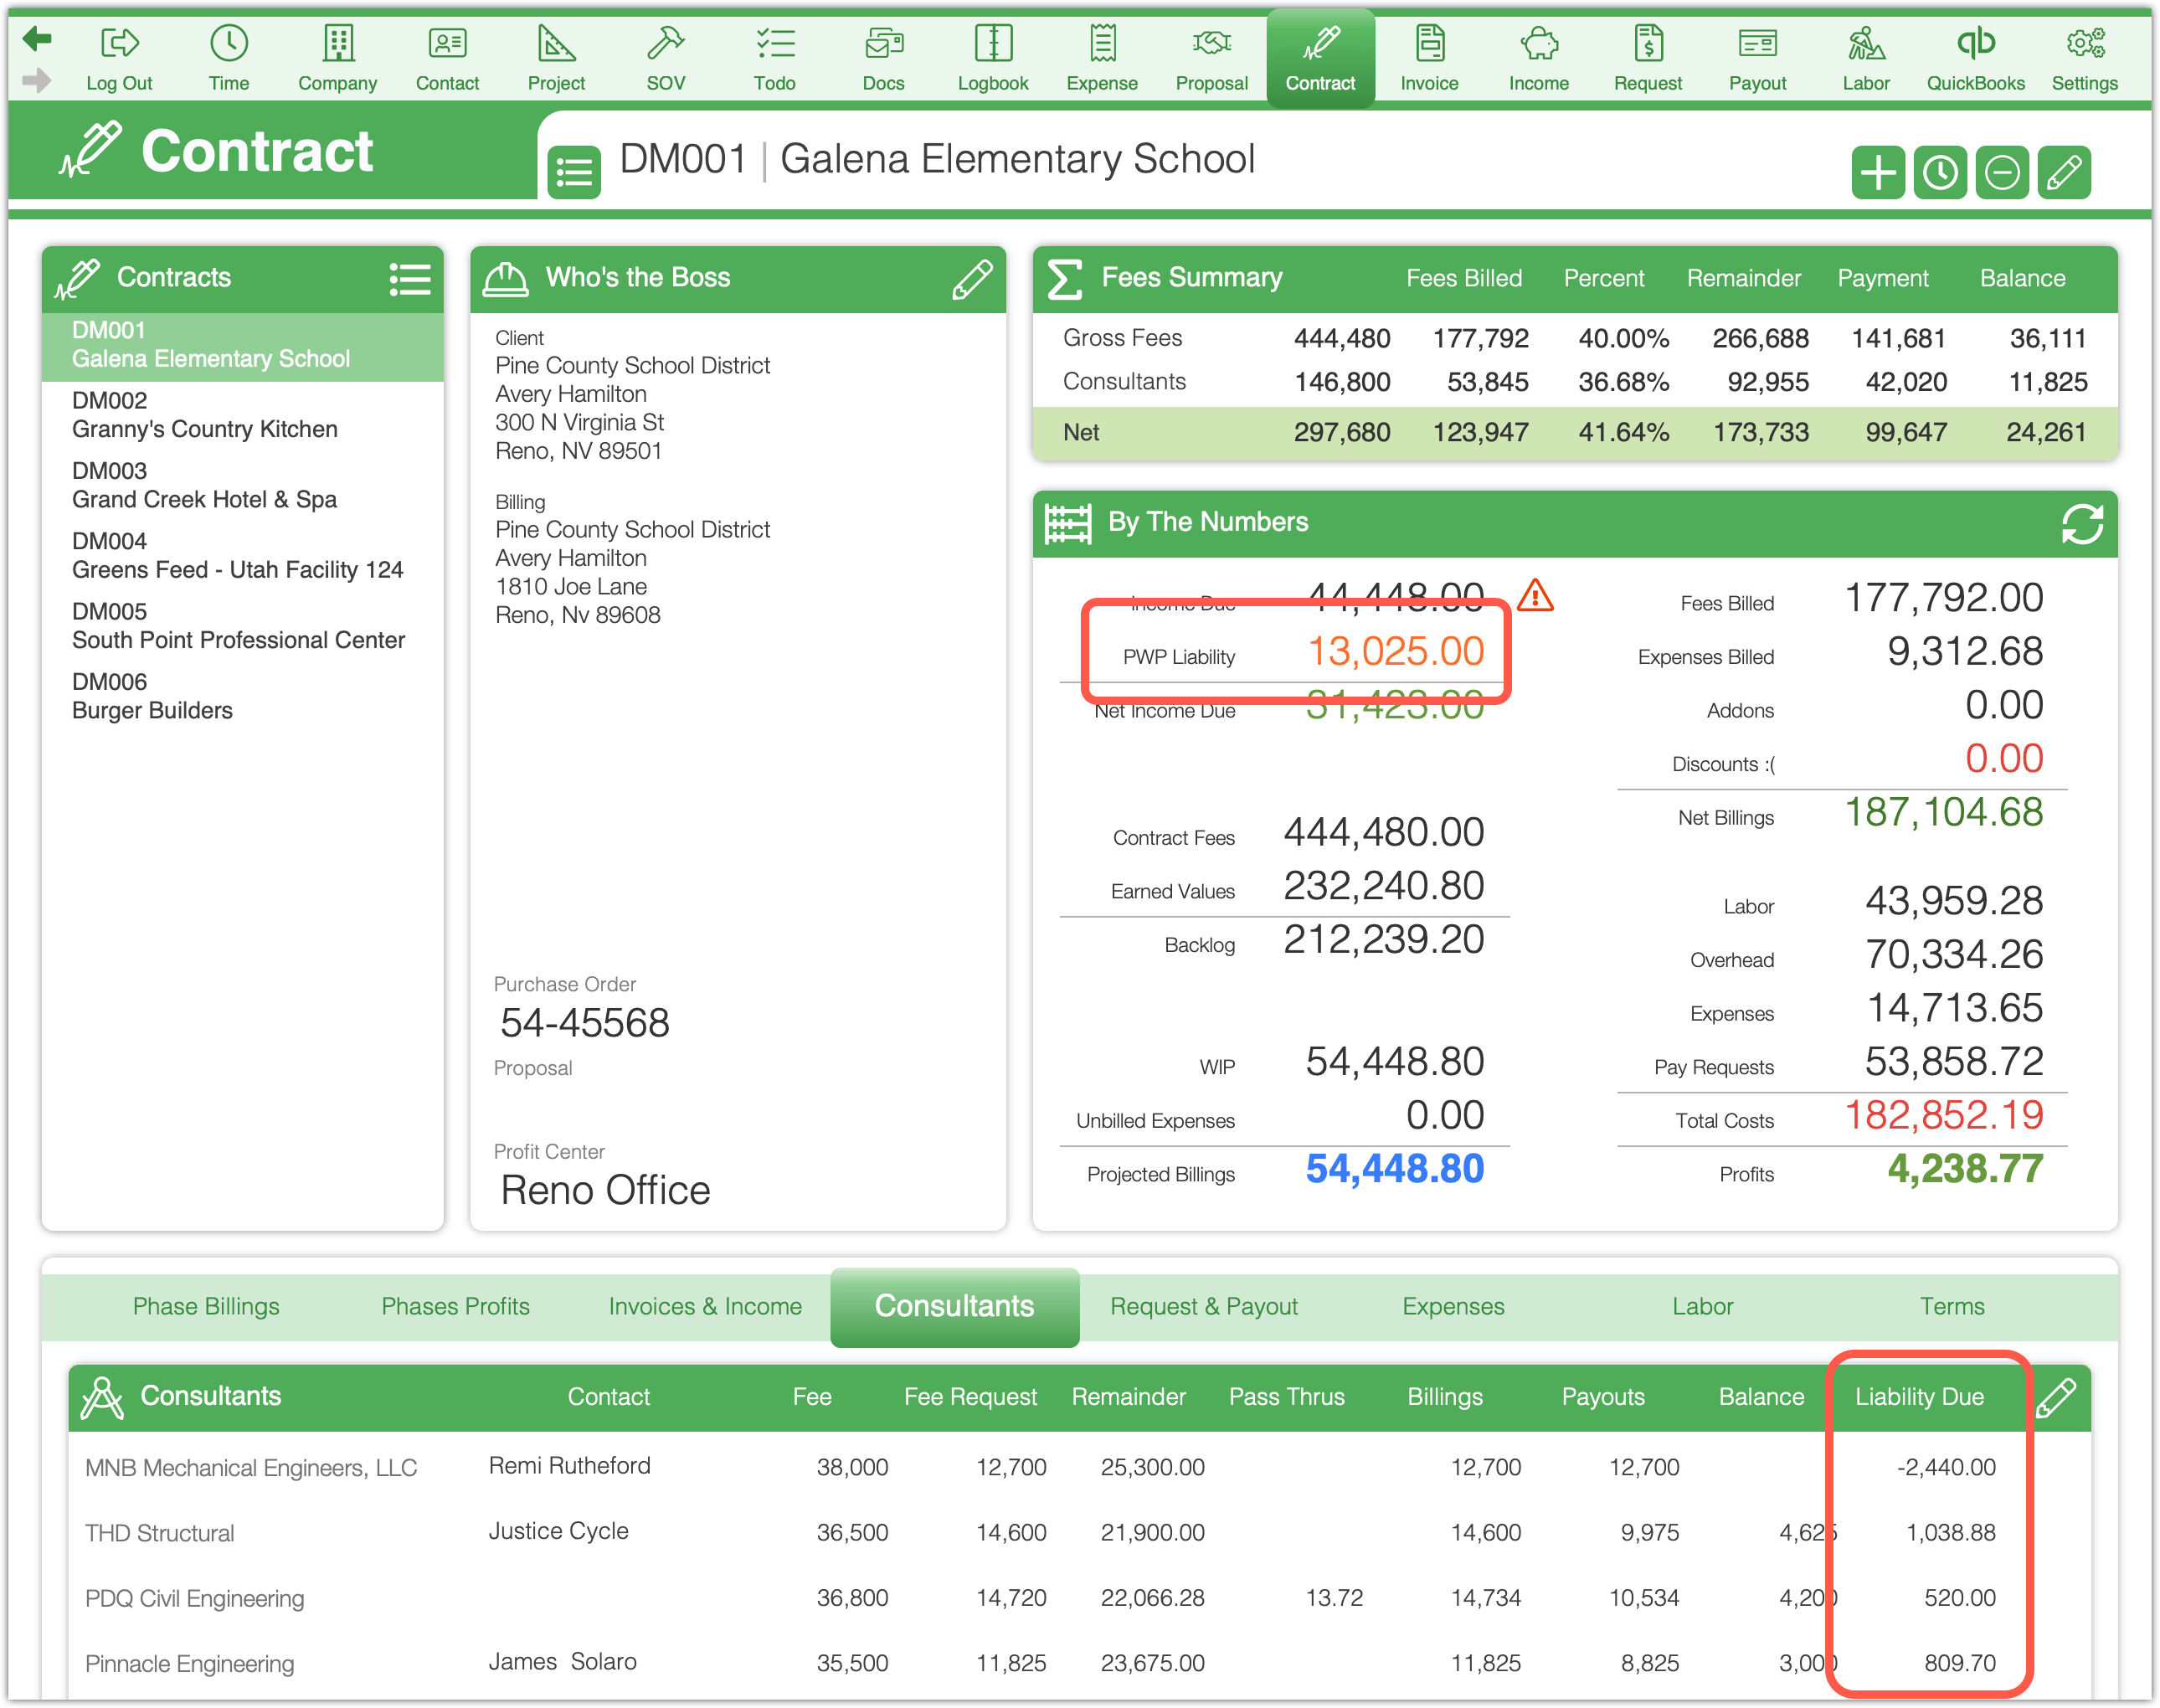Click the Income Due warning triangle
This screenshot has width=2160, height=1708.
pyautogui.click(x=1535, y=596)
